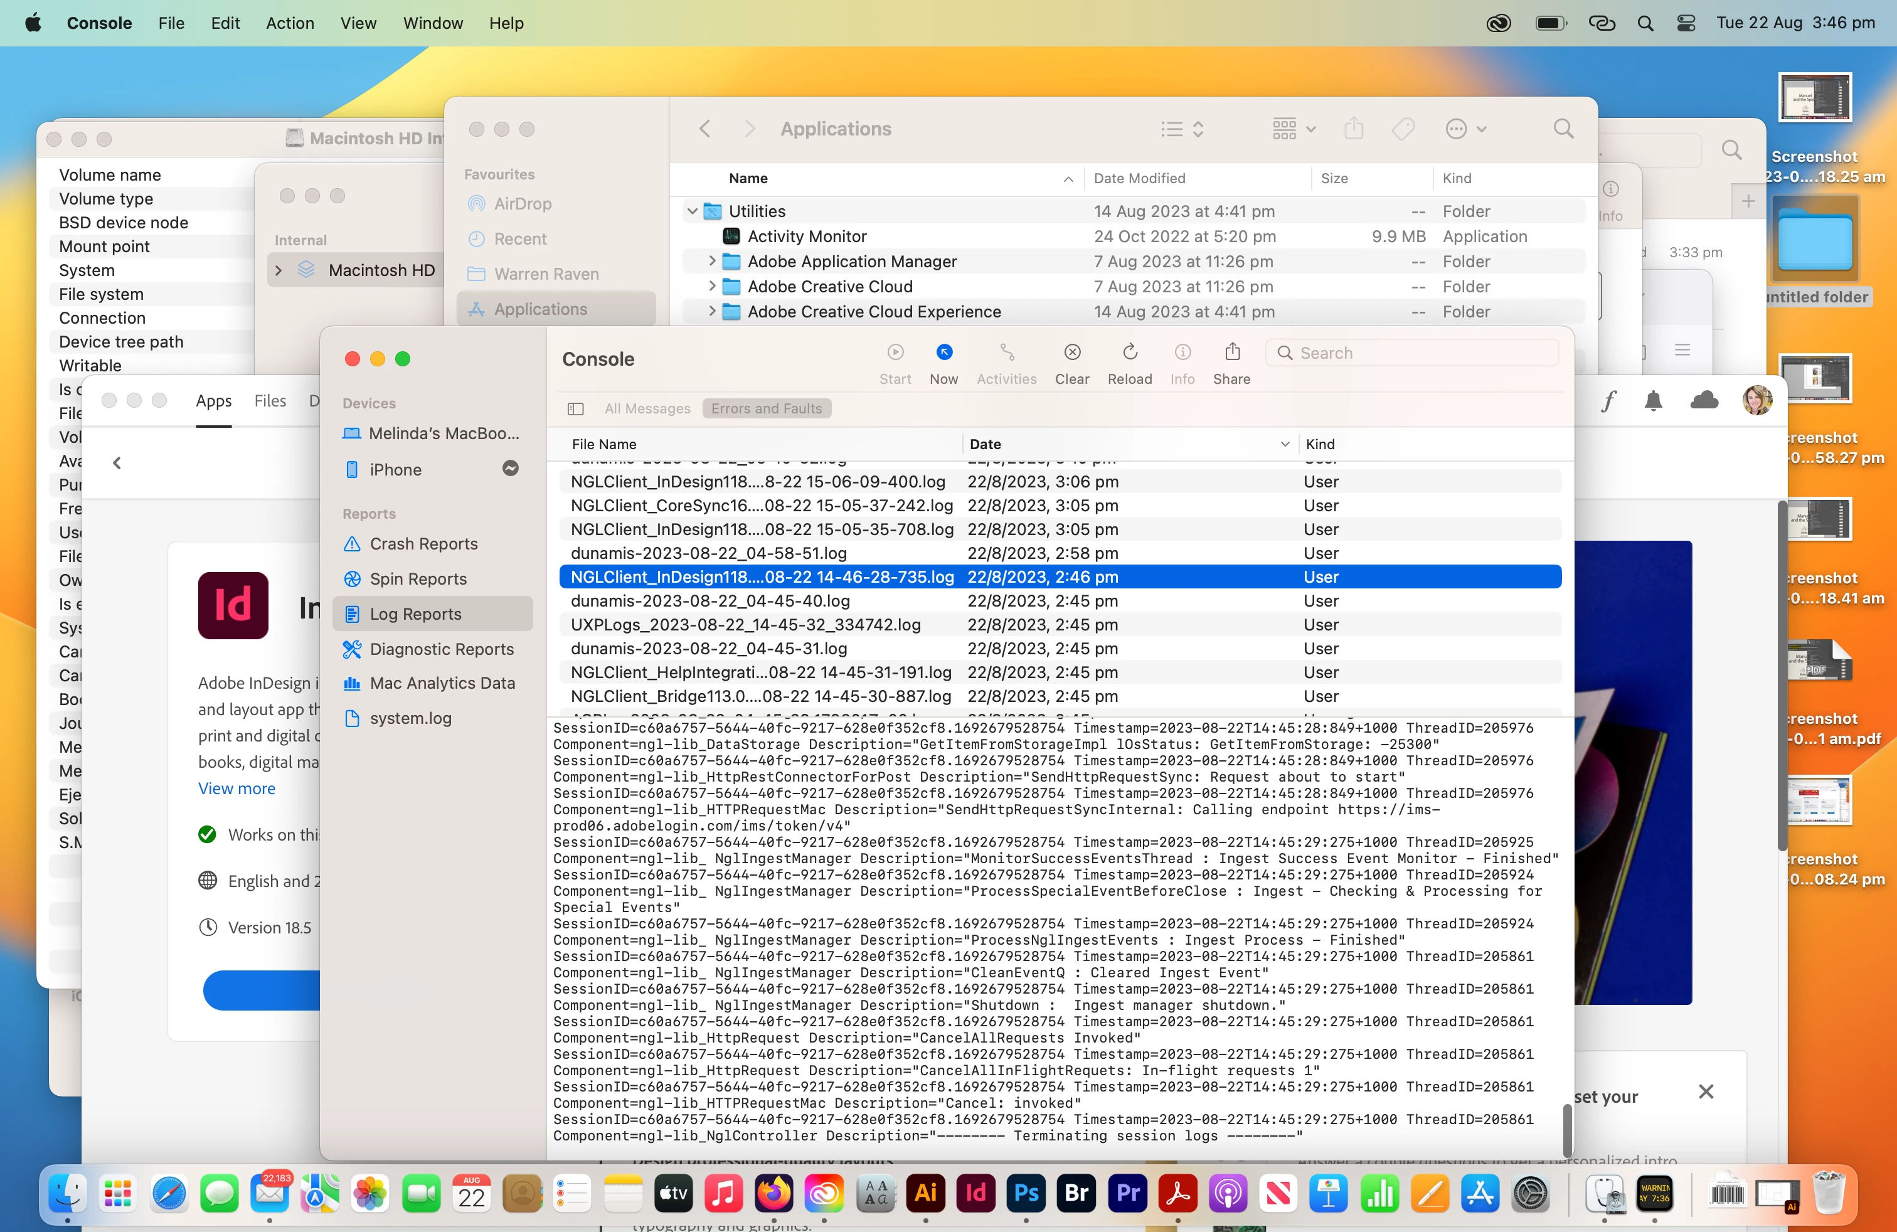Select the system.log item in sidebar
Screen dimensions: 1897x1232
point(410,718)
